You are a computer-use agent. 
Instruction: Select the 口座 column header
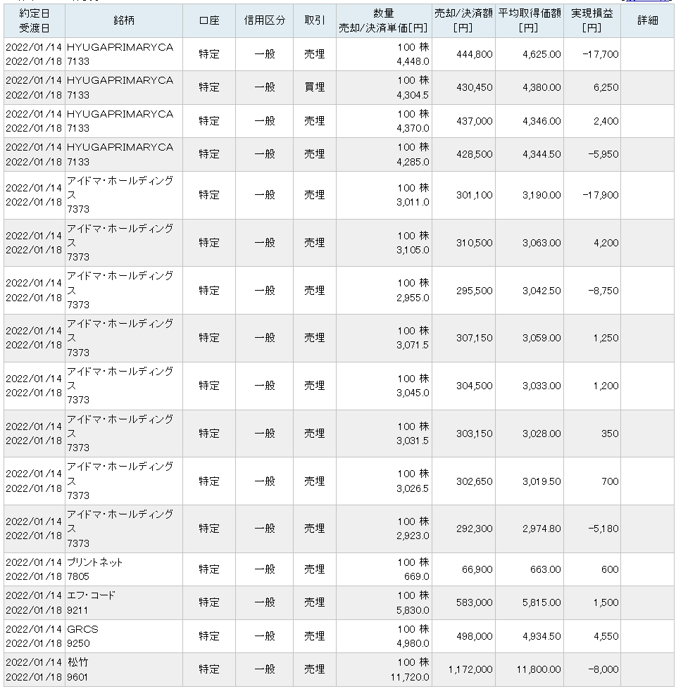click(209, 20)
